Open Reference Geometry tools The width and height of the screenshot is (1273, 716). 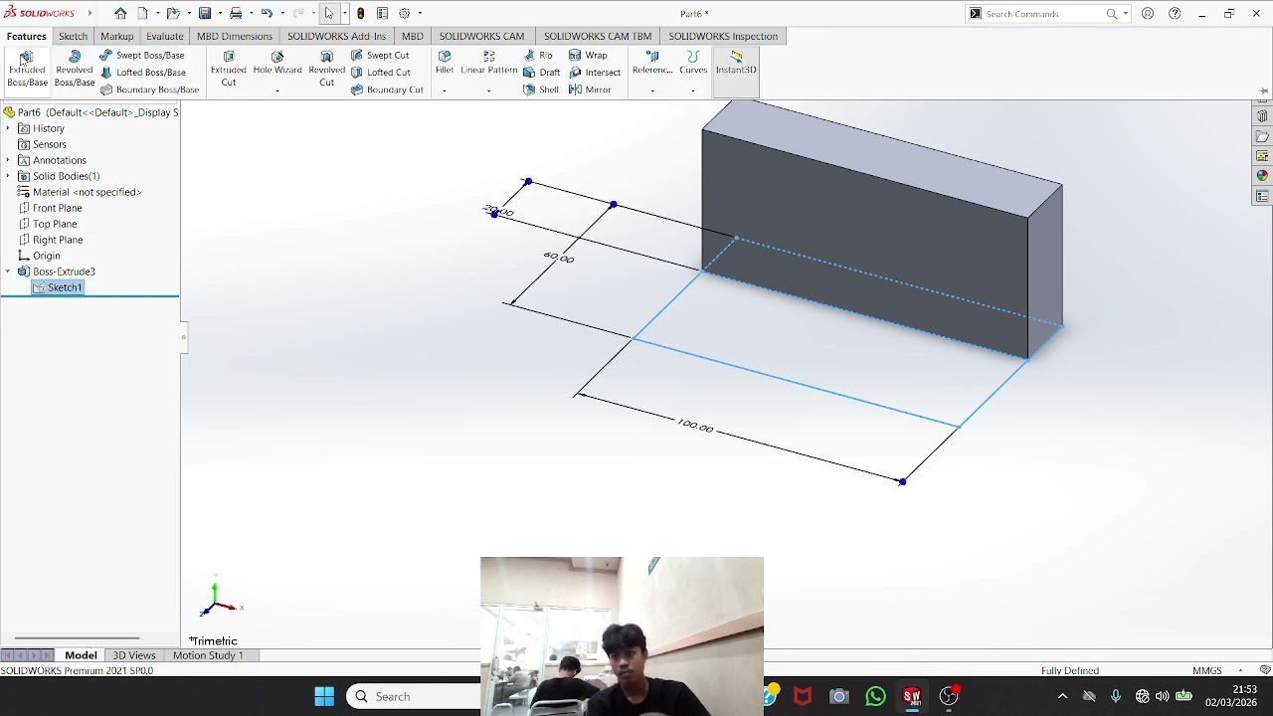click(x=652, y=63)
